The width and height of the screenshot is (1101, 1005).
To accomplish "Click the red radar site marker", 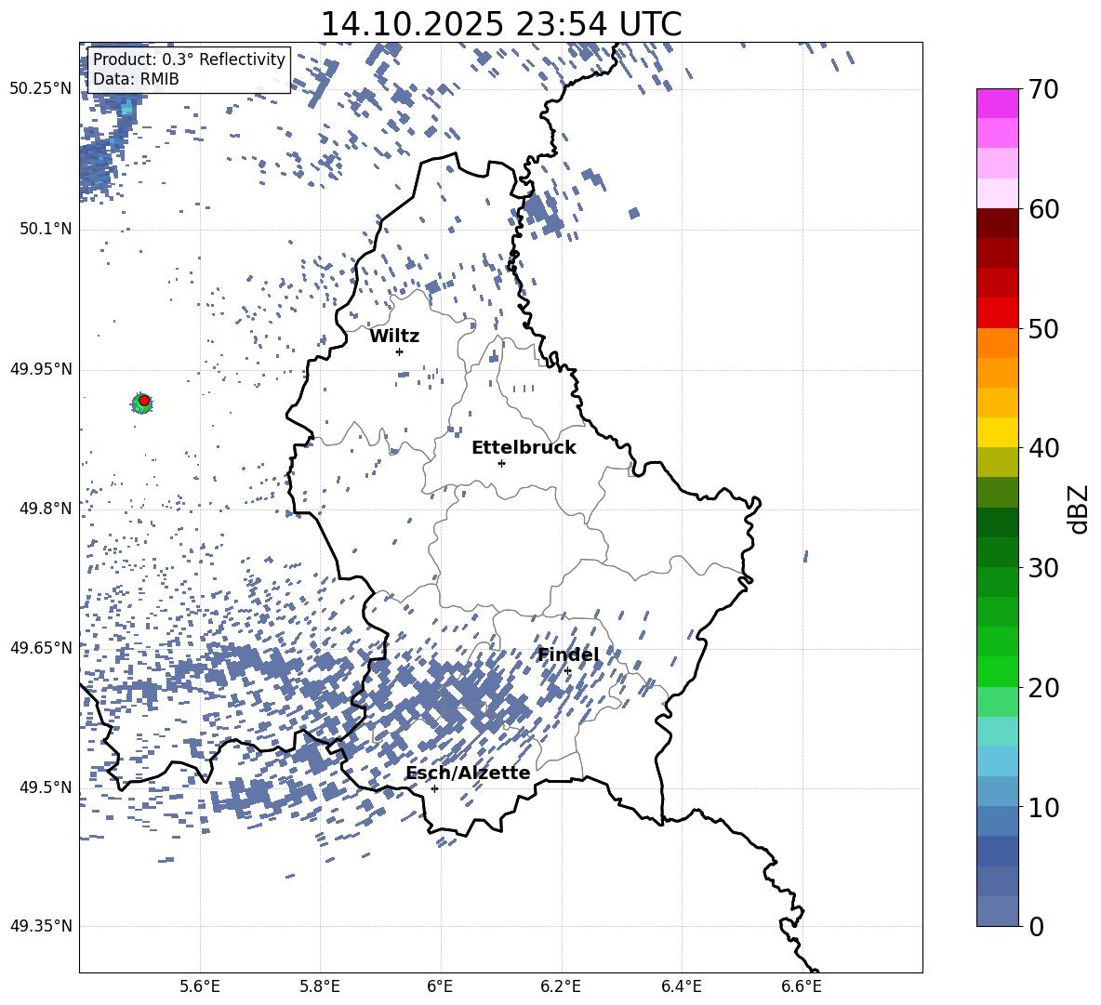I will point(144,401).
